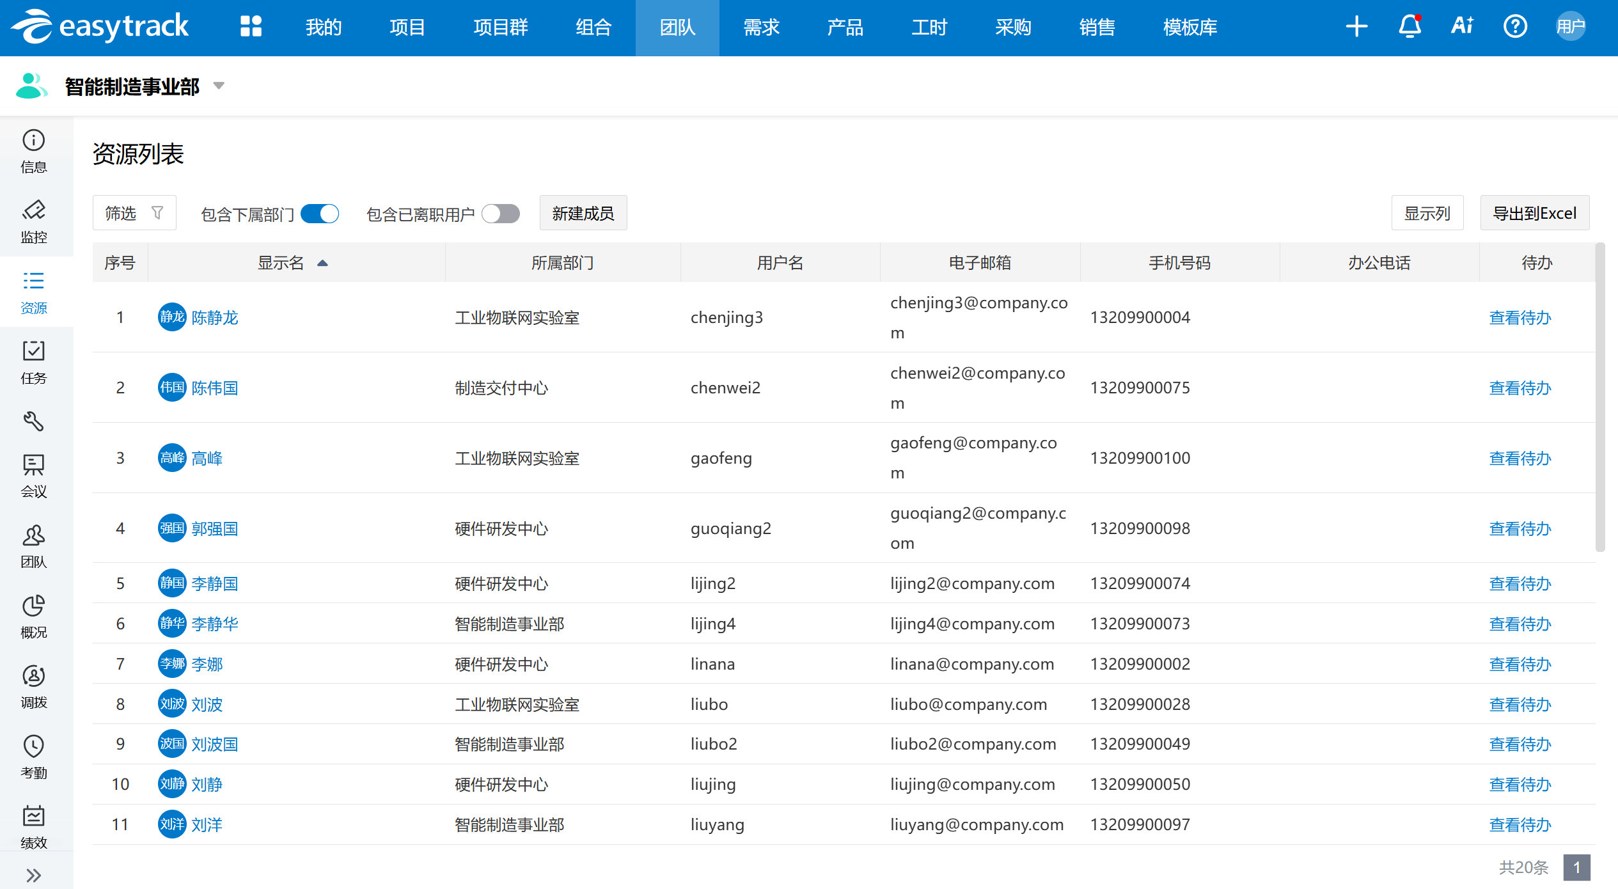
Task: Click the help question mark icon
Action: tap(1515, 27)
